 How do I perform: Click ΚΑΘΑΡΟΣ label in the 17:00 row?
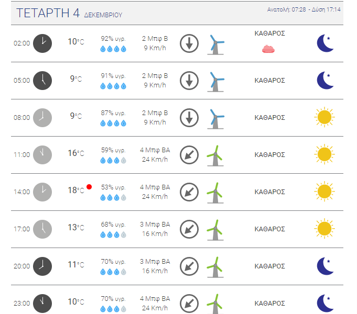(269, 229)
